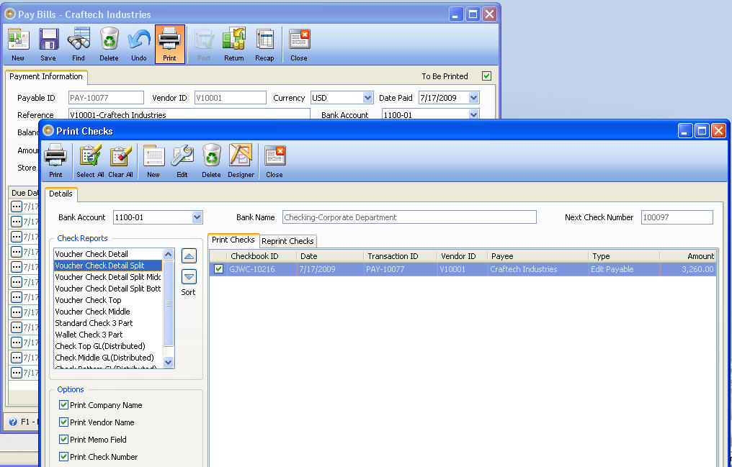Click the Vendor ID field in Pay Bills
This screenshot has height=467, width=732.
(x=230, y=98)
